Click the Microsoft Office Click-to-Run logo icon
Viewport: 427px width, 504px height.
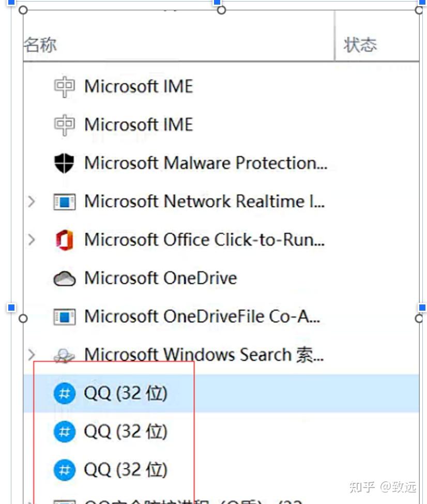click(x=64, y=240)
